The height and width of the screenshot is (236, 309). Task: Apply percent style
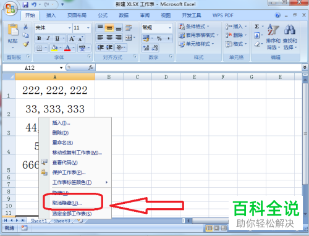coord(159,38)
